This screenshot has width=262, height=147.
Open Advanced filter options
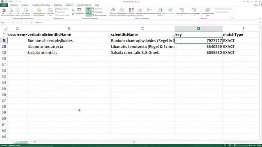[99, 15]
